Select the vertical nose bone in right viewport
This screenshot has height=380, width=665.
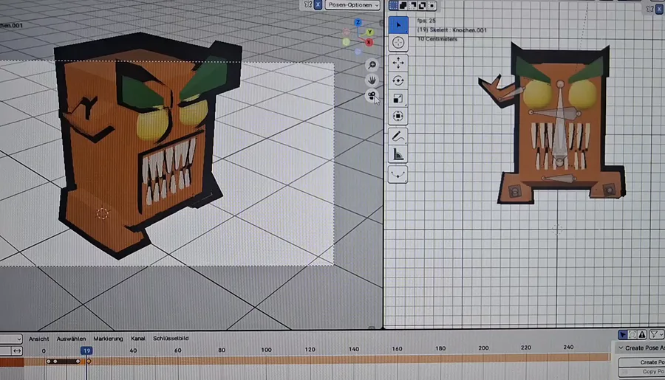coord(560,122)
